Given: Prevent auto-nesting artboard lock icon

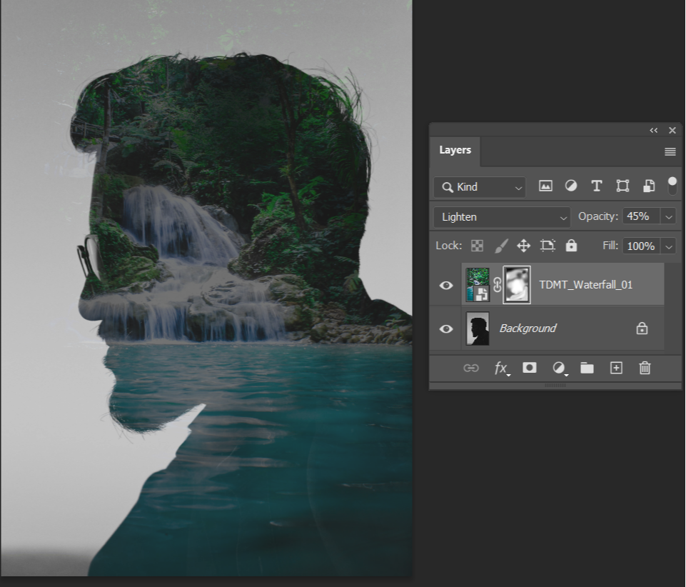Looking at the screenshot, I should point(548,246).
